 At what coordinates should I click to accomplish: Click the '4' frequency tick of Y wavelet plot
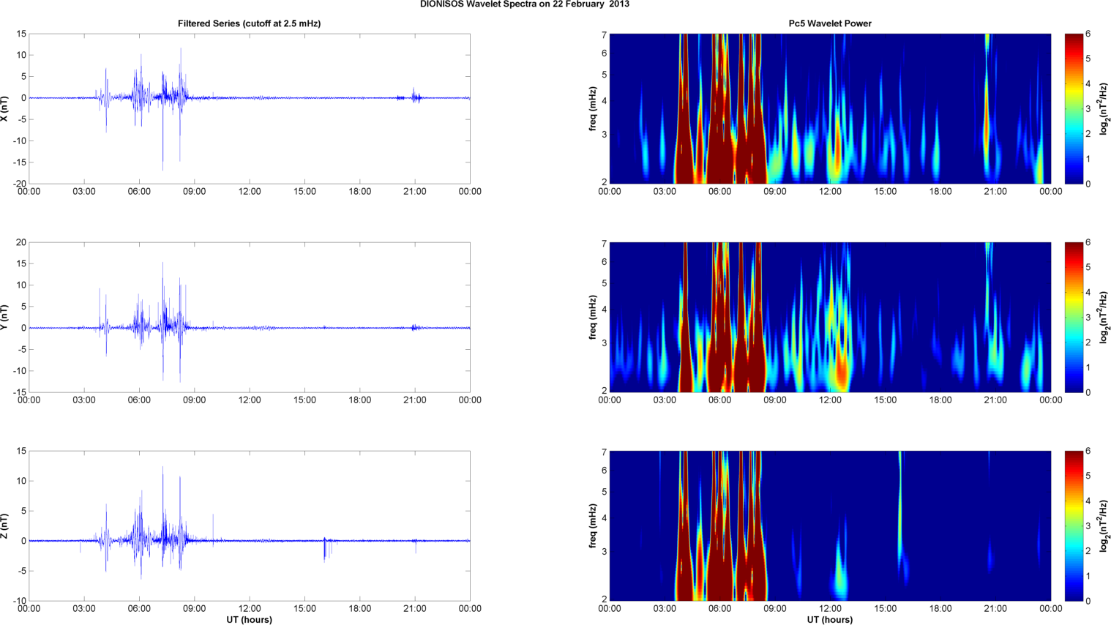[605, 310]
